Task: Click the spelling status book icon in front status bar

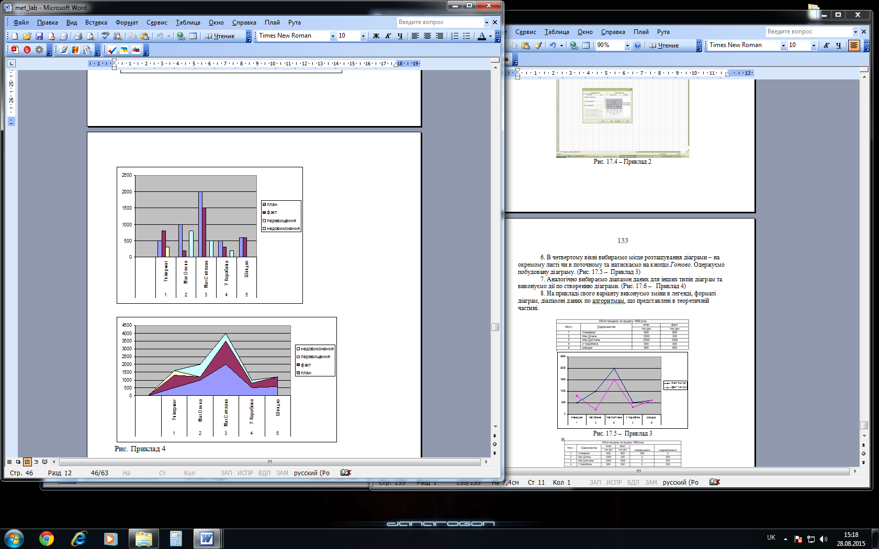Action: pos(346,473)
